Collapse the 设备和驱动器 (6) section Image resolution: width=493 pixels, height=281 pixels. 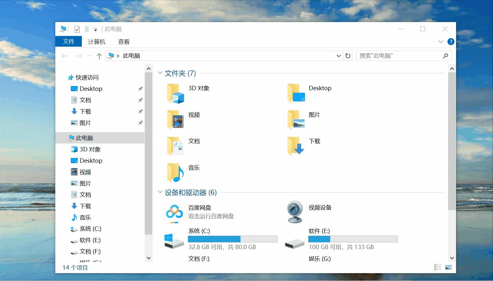[x=160, y=192]
